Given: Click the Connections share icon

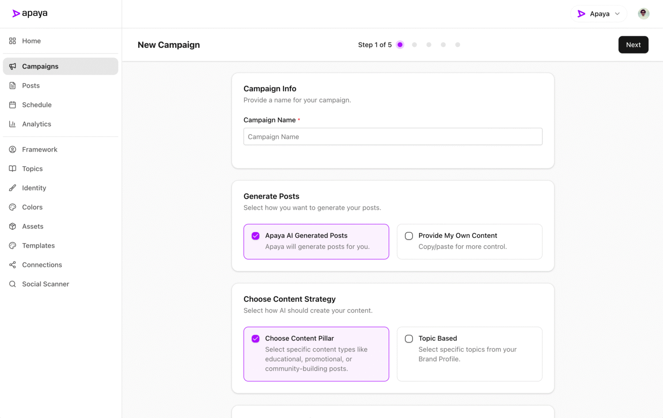Looking at the screenshot, I should (12, 265).
